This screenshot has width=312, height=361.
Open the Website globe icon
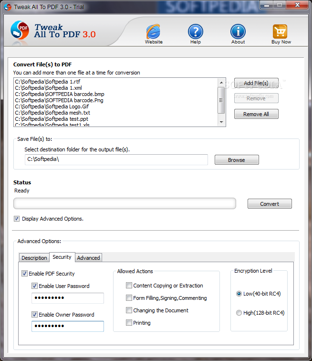pyautogui.click(x=153, y=32)
